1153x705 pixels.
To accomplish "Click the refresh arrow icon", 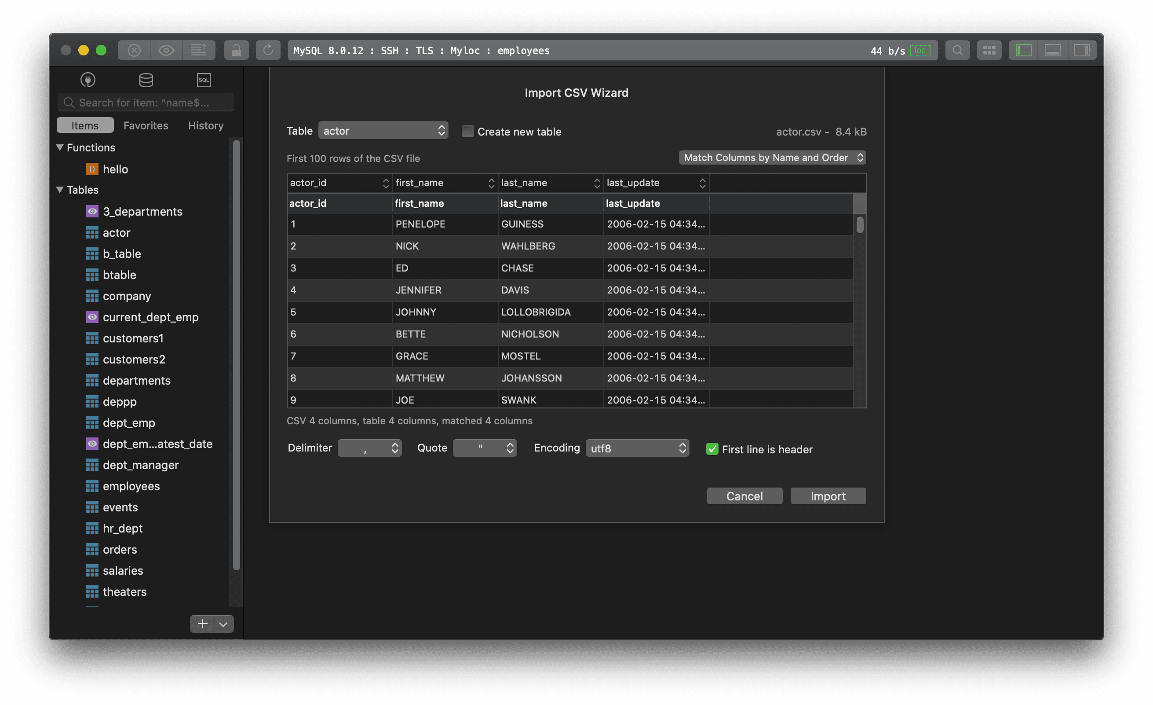I will click(x=268, y=50).
